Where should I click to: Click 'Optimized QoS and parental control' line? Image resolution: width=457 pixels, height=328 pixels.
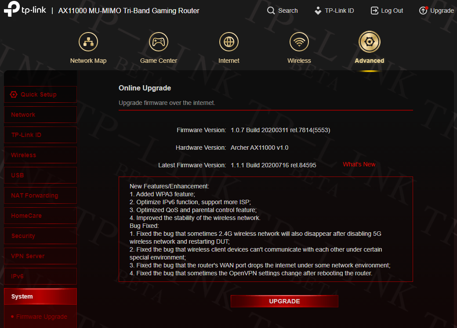tap(193, 210)
